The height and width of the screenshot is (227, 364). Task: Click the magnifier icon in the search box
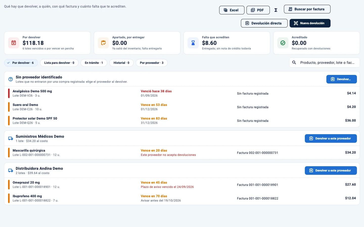pyautogui.click(x=294, y=63)
